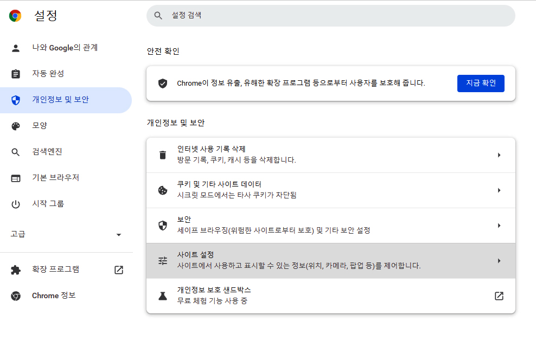The image size is (536, 347).
Task: Click the 지금 확인 button
Action: pos(481,83)
